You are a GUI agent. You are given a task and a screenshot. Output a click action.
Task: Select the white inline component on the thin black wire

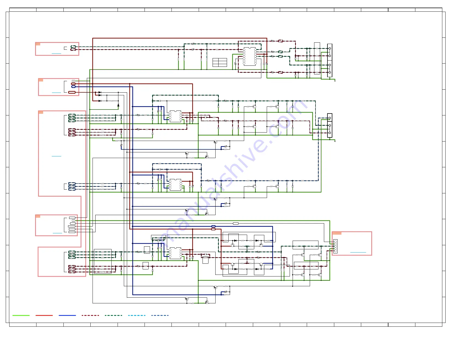point(236,223)
